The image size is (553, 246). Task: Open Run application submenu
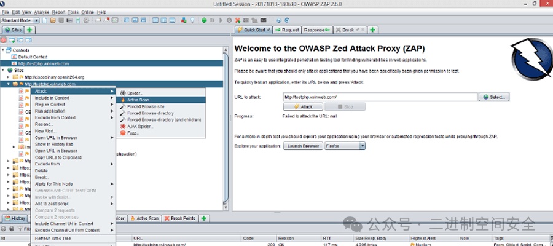(x=73, y=111)
